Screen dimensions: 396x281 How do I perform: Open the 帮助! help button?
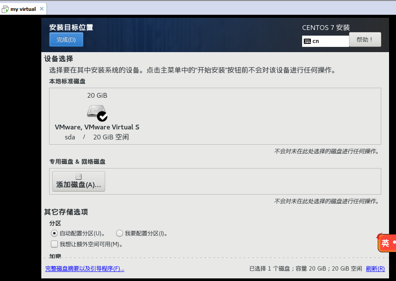pos(365,40)
